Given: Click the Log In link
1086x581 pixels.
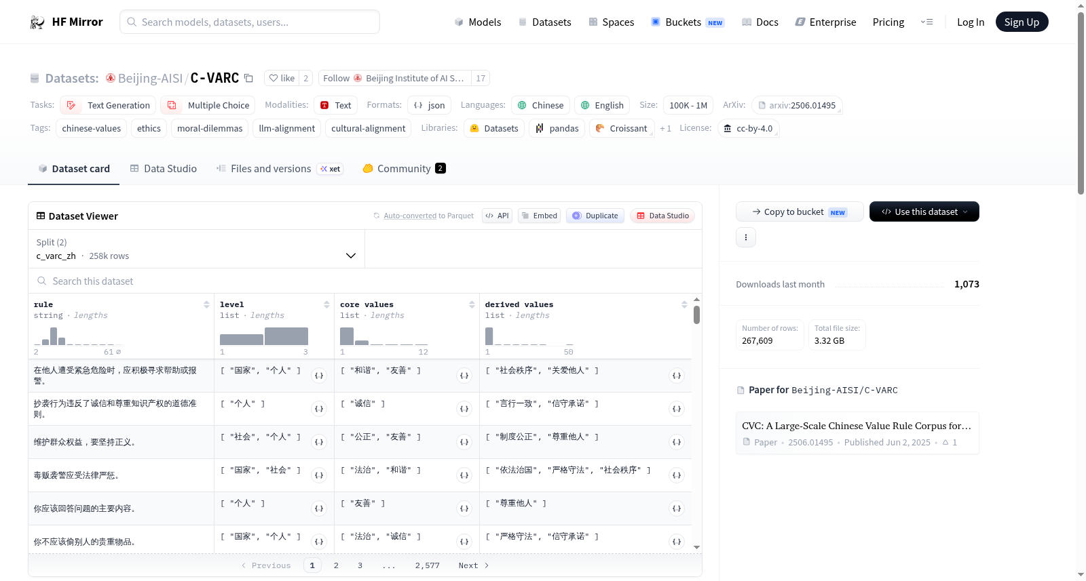Looking at the screenshot, I should coord(971,22).
